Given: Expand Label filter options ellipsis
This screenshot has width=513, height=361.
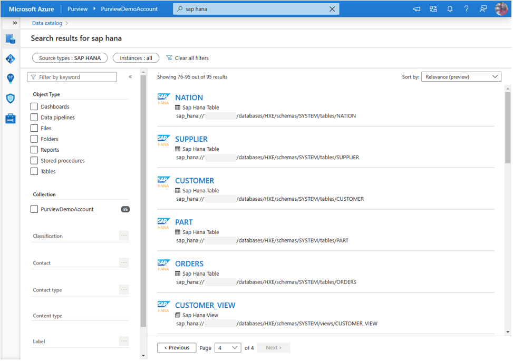Looking at the screenshot, I should [x=124, y=341].
